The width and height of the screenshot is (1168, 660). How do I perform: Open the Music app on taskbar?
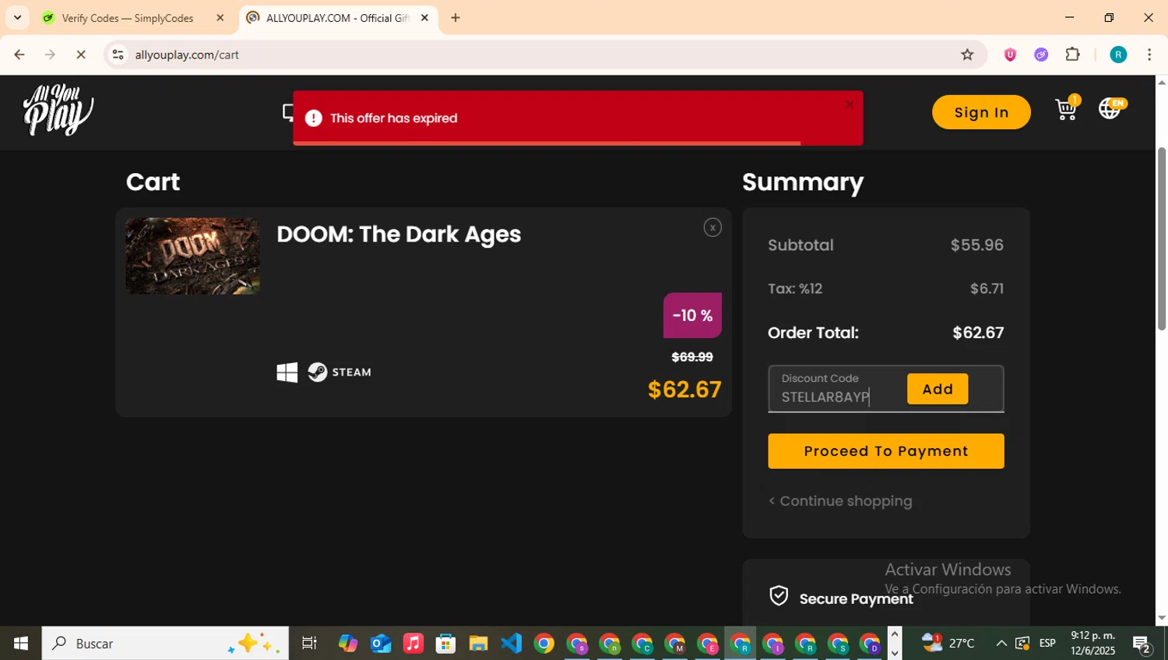pos(413,643)
